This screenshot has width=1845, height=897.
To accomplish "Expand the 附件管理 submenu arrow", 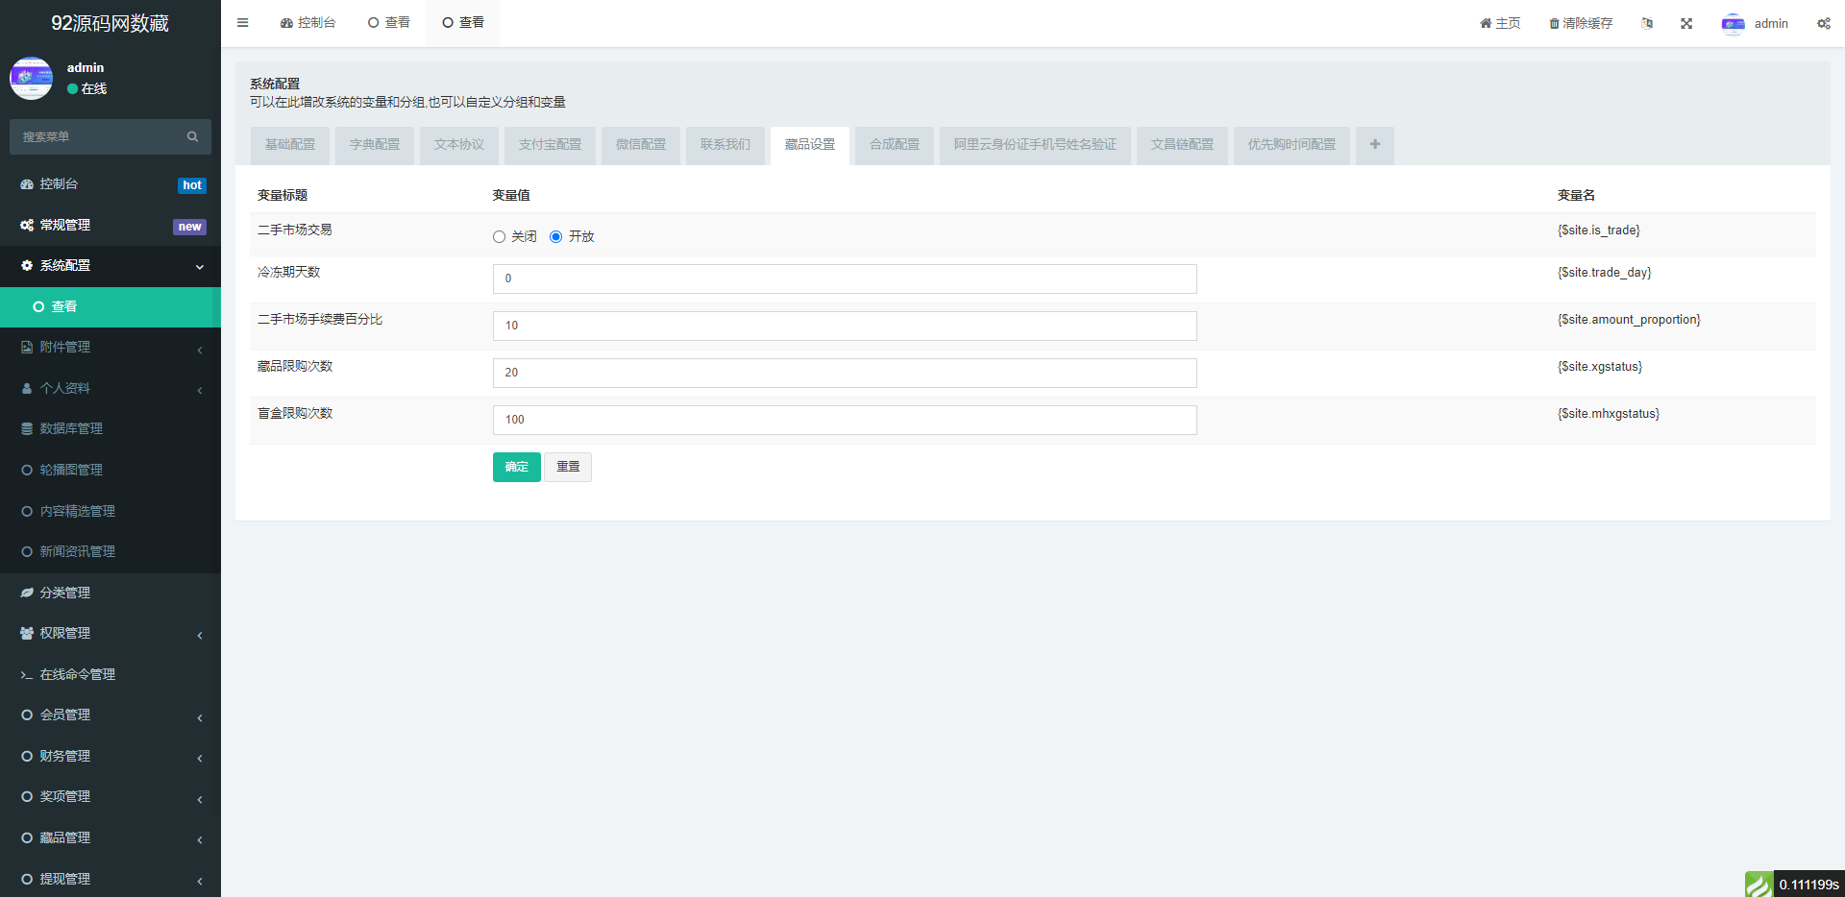I will click(x=200, y=350).
